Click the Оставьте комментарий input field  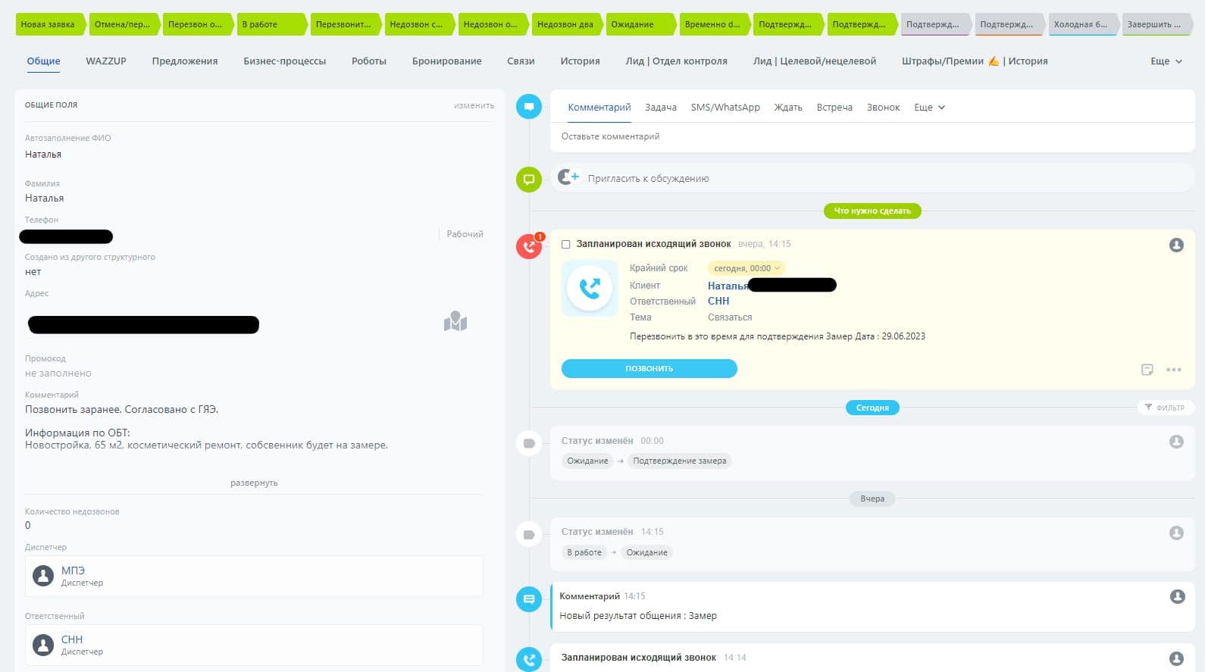[x=872, y=136]
